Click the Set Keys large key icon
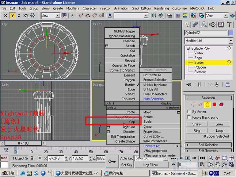Image resolution: width=236 pixels, height=177 pixels. click(x=112, y=161)
